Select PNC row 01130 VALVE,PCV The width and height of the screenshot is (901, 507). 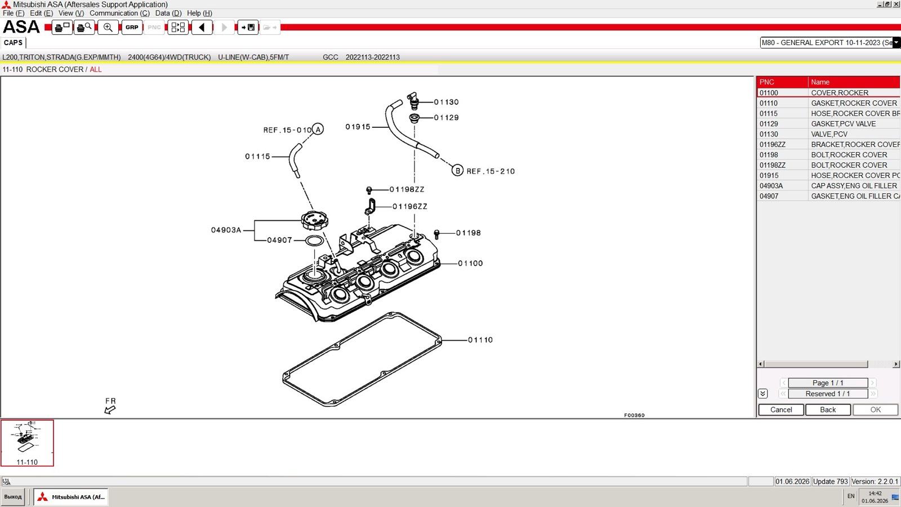tap(828, 134)
